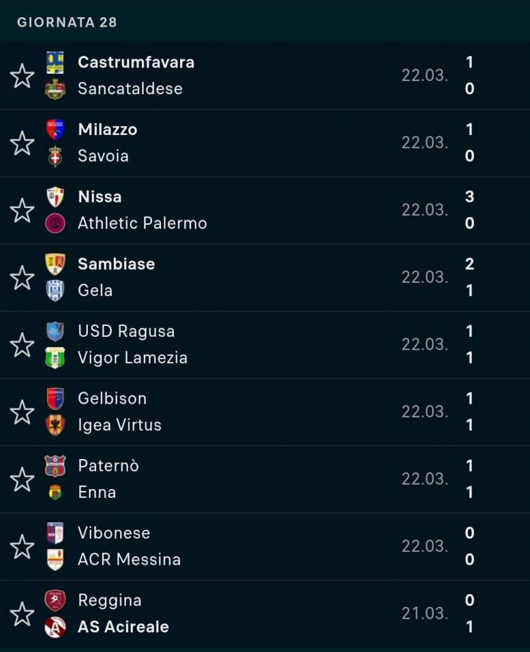Viewport: 530px width, 652px height.
Task: Click the Giornata 28 round header
Action: 67,22
